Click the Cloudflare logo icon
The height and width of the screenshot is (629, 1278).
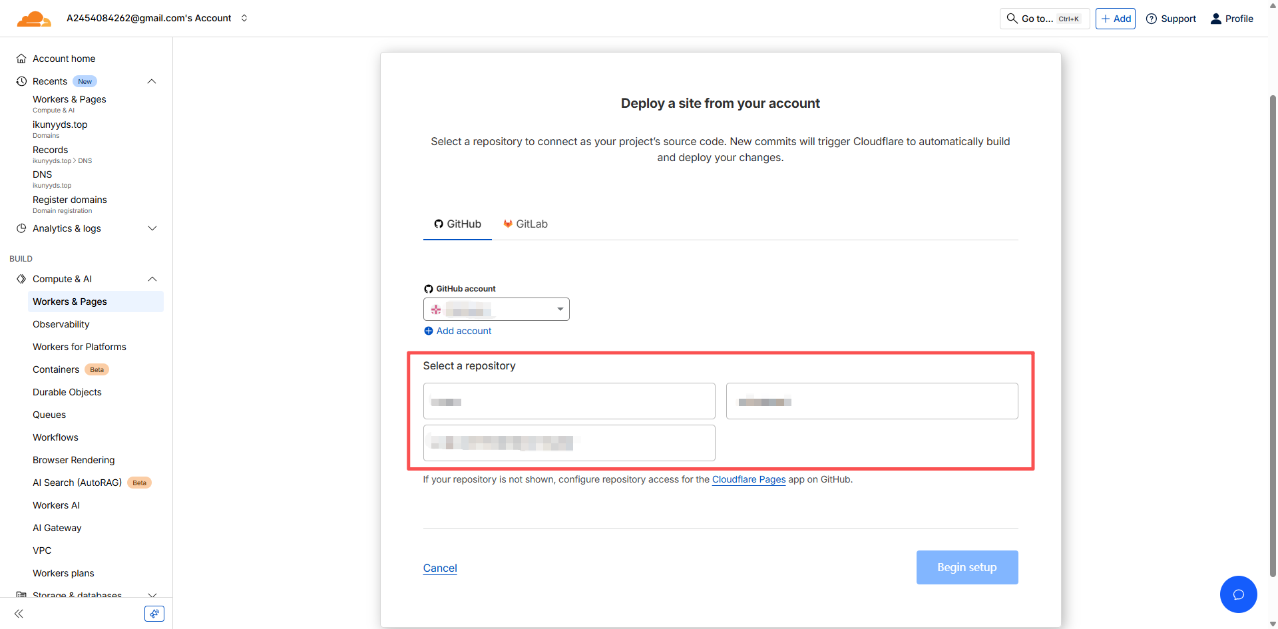click(x=33, y=19)
